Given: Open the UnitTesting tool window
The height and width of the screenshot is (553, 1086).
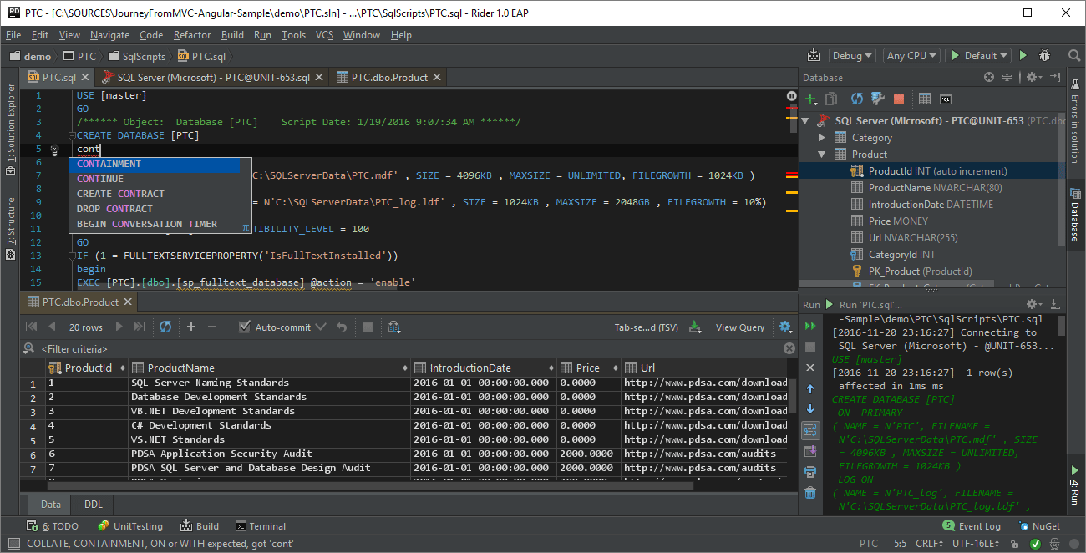Looking at the screenshot, I should pos(130,526).
